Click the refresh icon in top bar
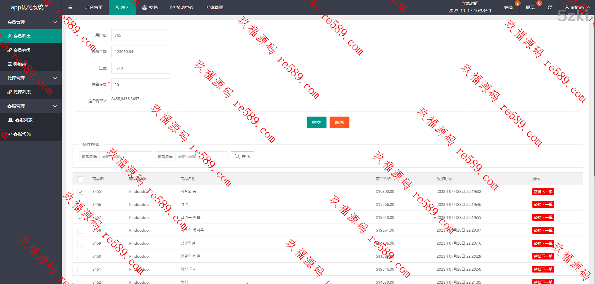The width and height of the screenshot is (595, 284). (x=549, y=7)
